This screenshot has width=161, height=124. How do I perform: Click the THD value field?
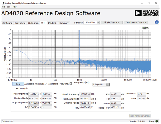115,98
